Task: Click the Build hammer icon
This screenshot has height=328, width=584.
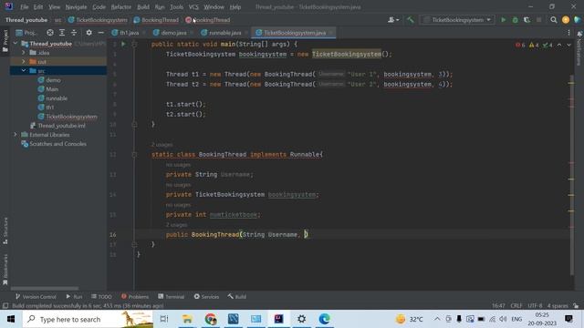Action: click(410, 20)
